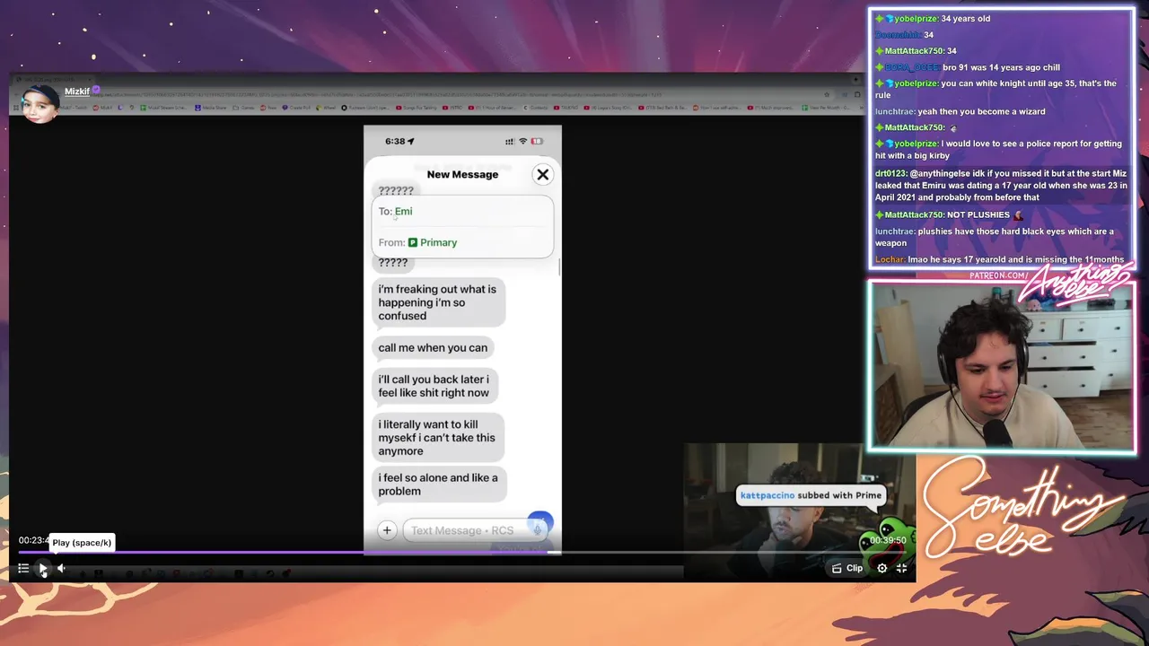Click the webcam feed of the streamer

(1001, 368)
